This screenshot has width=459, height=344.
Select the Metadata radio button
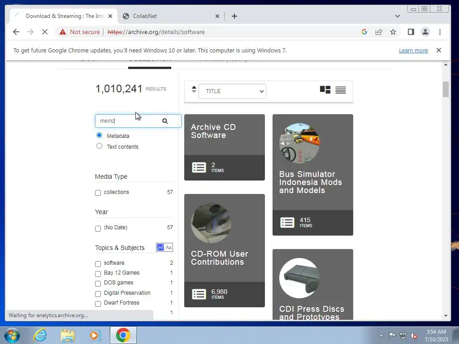(99, 135)
